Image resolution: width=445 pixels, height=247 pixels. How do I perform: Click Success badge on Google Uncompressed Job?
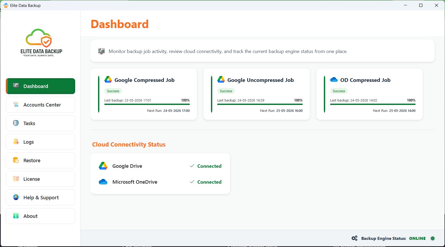pos(226,91)
